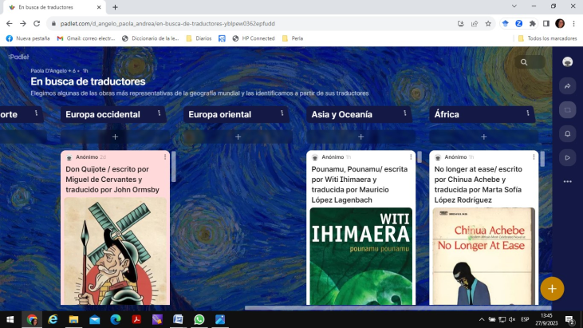Add a post under África column
This screenshot has width=583, height=328.
(x=483, y=136)
